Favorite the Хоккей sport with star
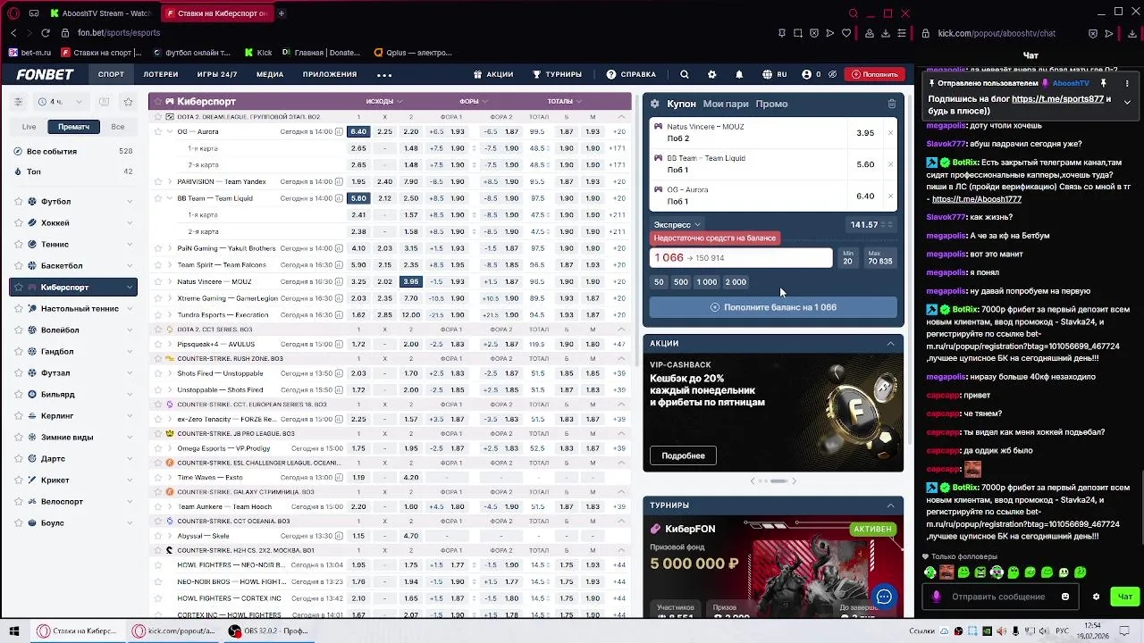The image size is (1144, 643). click(x=18, y=223)
